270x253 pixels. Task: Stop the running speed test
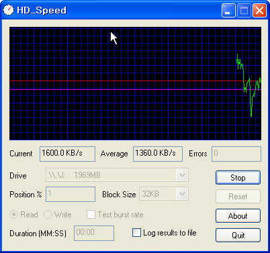[x=238, y=178]
